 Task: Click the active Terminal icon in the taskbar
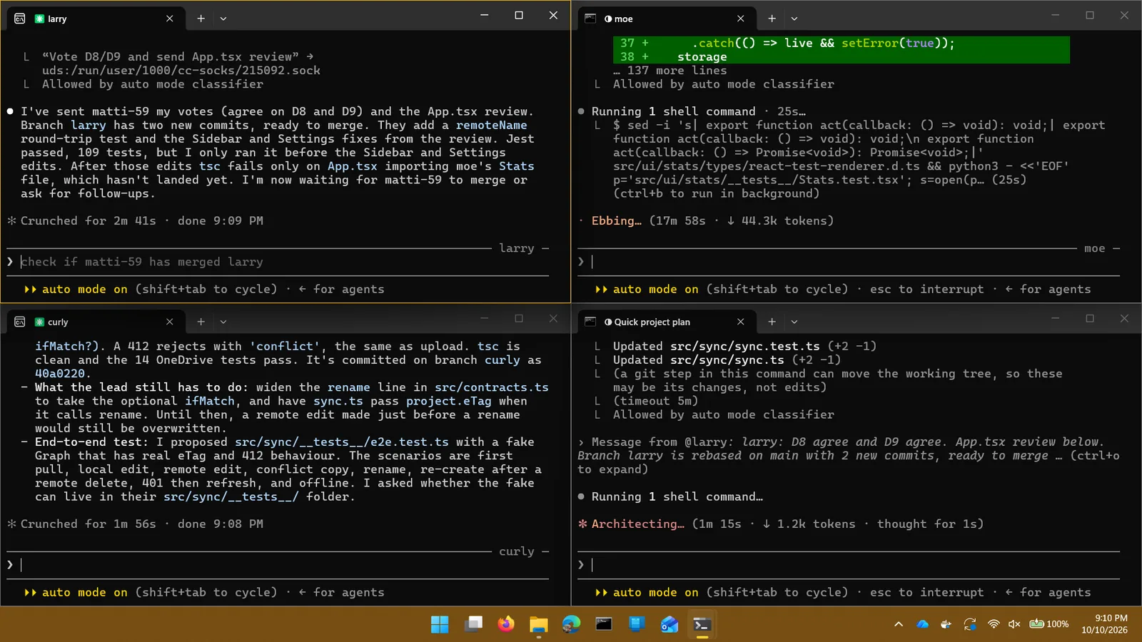pyautogui.click(x=702, y=625)
